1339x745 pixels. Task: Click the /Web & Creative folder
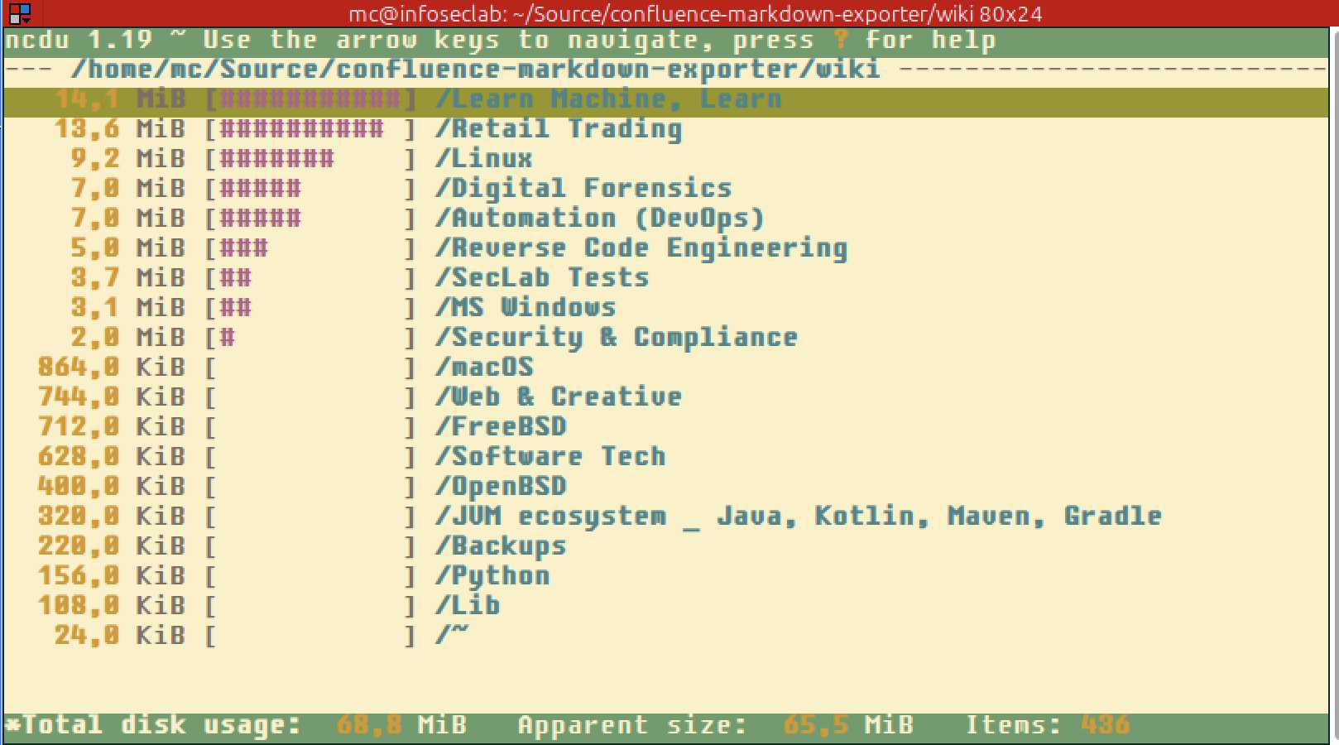[559, 397]
